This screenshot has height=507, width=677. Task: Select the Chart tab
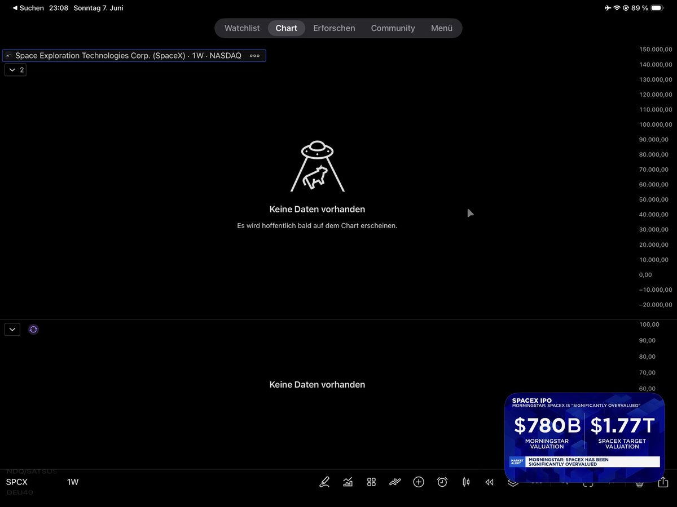[287, 28]
